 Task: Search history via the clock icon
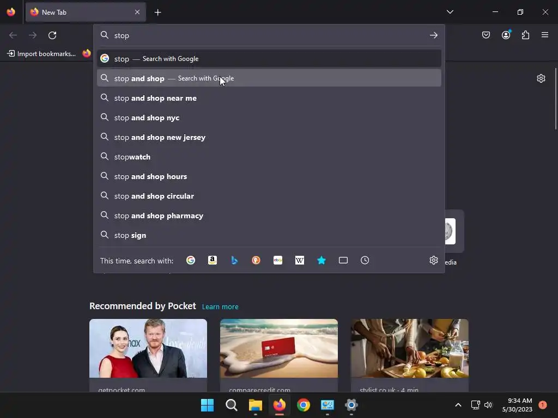click(365, 261)
